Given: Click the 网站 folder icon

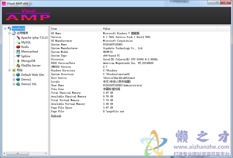Looking at the screenshot, I should (x=14, y=70).
